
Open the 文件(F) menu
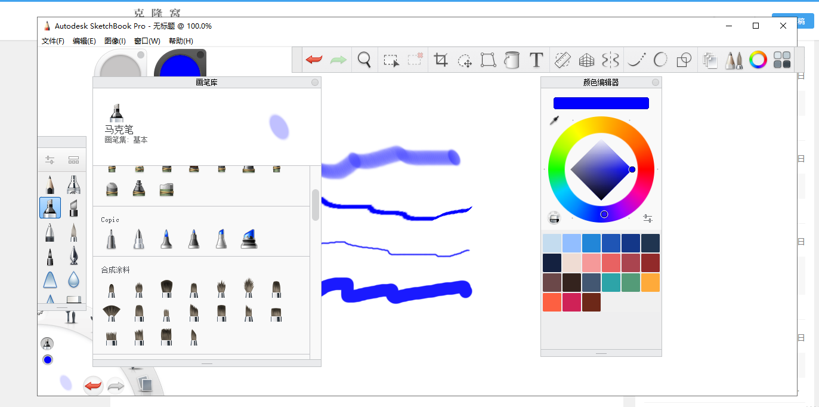coord(53,41)
